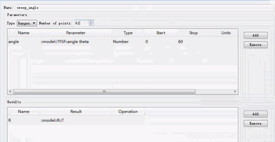
Task: Click the Parameters table horizontal scrollbar thumb
Action: (104, 91)
